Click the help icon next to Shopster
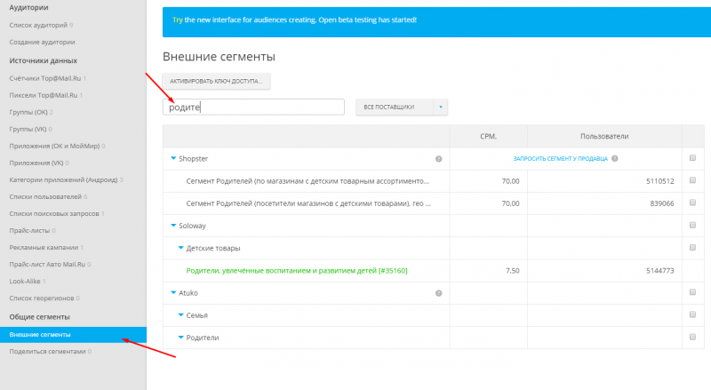This screenshot has height=390, width=711. (x=438, y=159)
